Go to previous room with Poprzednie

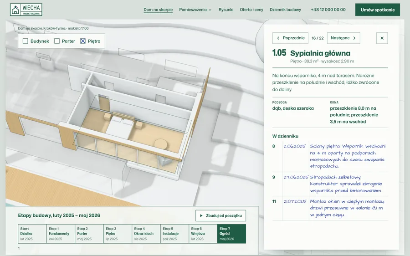290,38
